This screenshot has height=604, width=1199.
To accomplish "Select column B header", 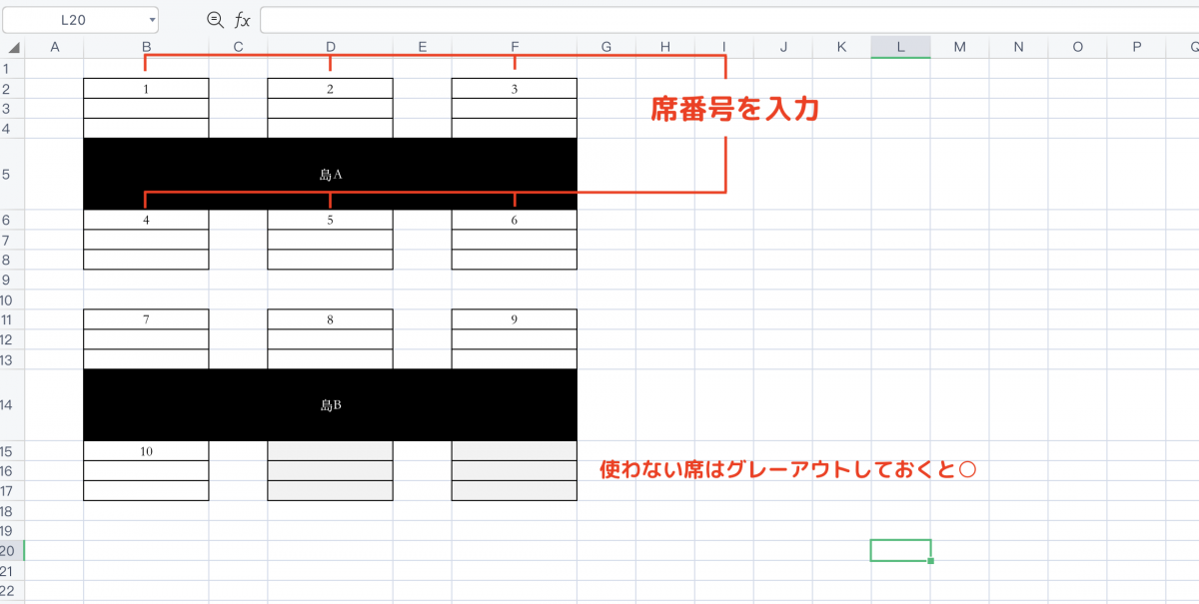I will point(146,47).
